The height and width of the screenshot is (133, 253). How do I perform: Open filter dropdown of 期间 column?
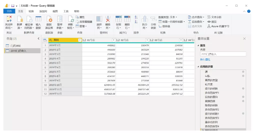point(80,40)
